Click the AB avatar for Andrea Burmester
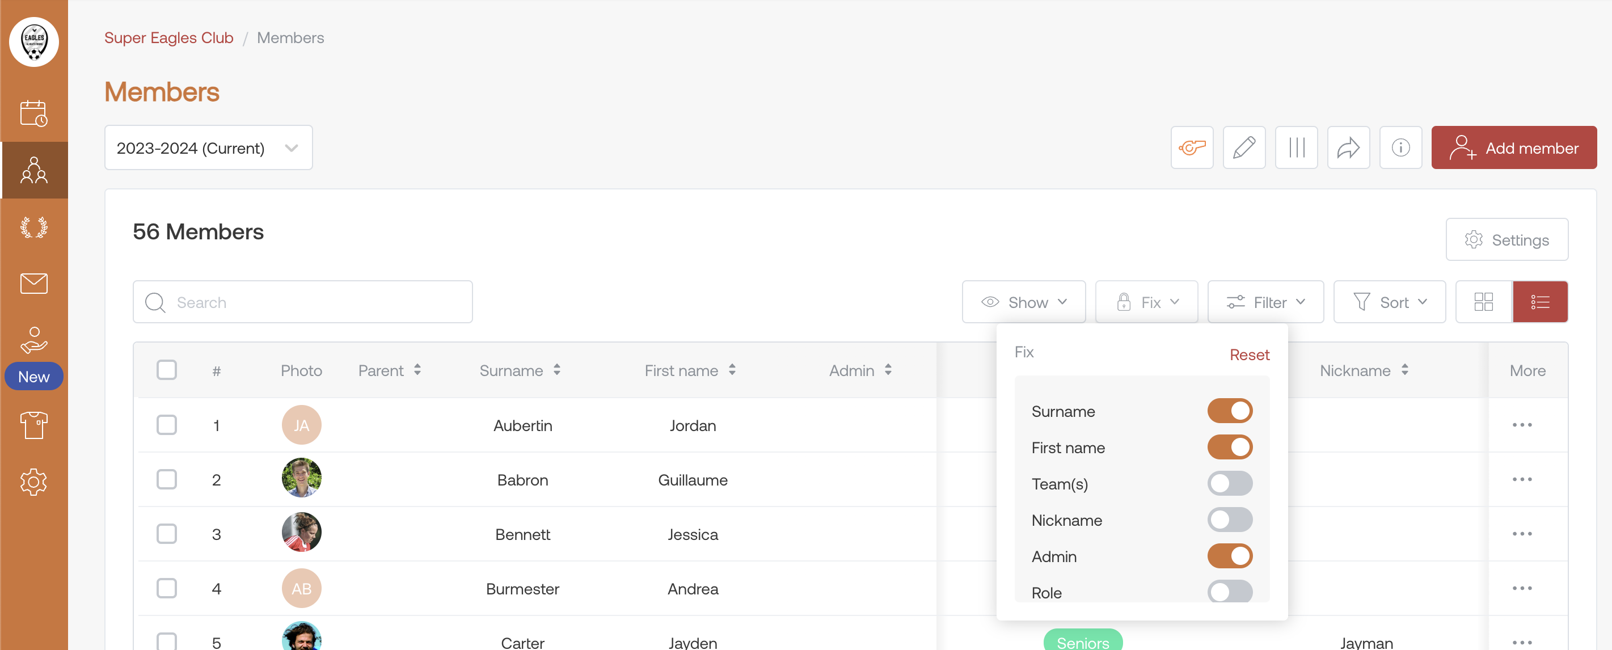 pos(301,588)
